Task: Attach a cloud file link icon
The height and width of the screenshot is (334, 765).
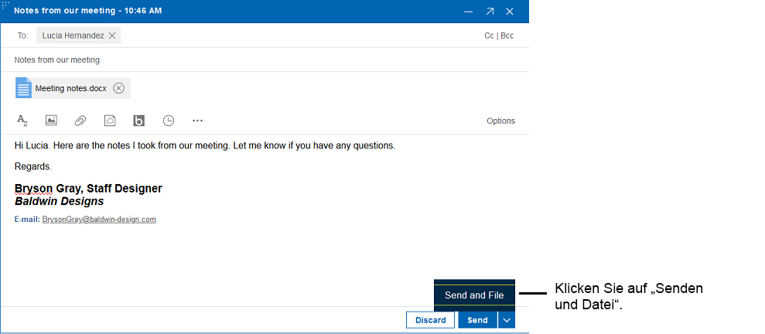Action: click(110, 121)
